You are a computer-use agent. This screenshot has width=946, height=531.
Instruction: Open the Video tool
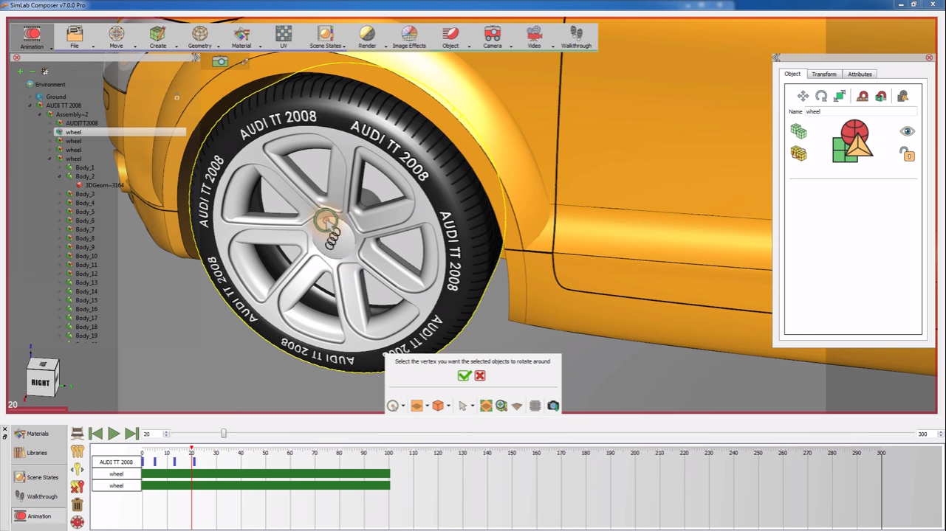coord(534,37)
